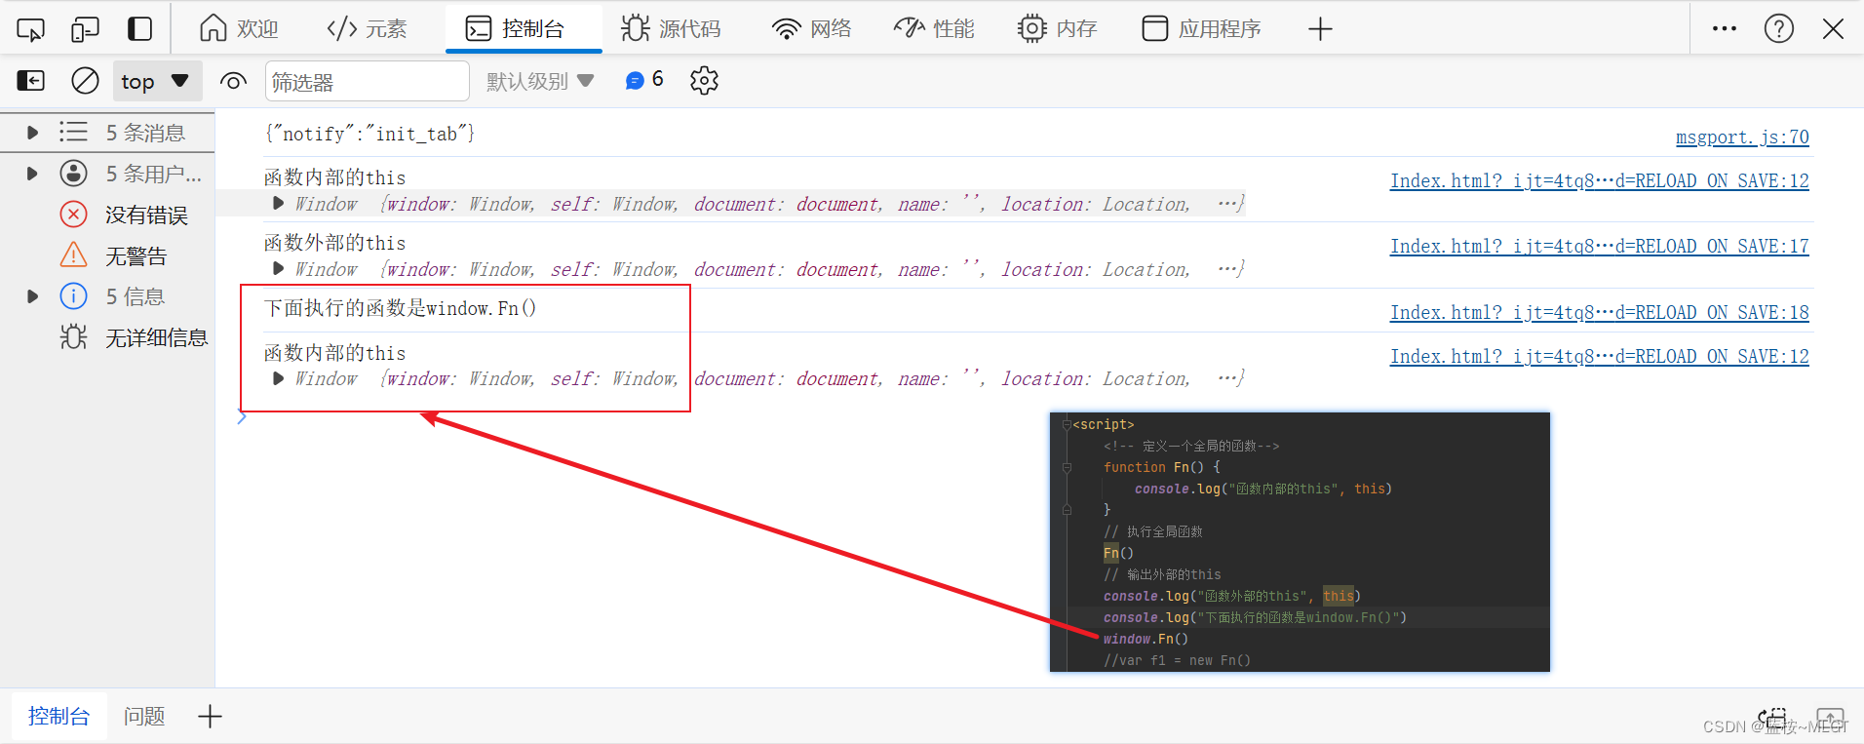1864x744 pixels.
Task: Click the warning triangle icon
Action: (x=73, y=255)
